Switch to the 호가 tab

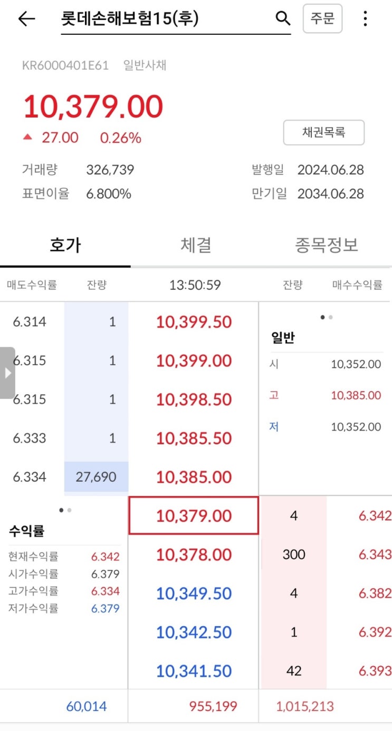(65, 245)
